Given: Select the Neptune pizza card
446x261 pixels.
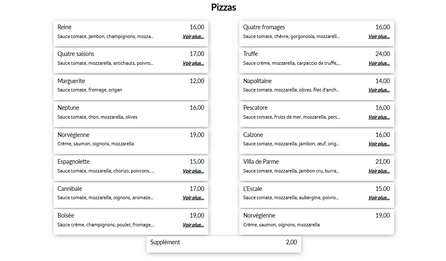Looking at the screenshot, I should (x=131, y=114).
